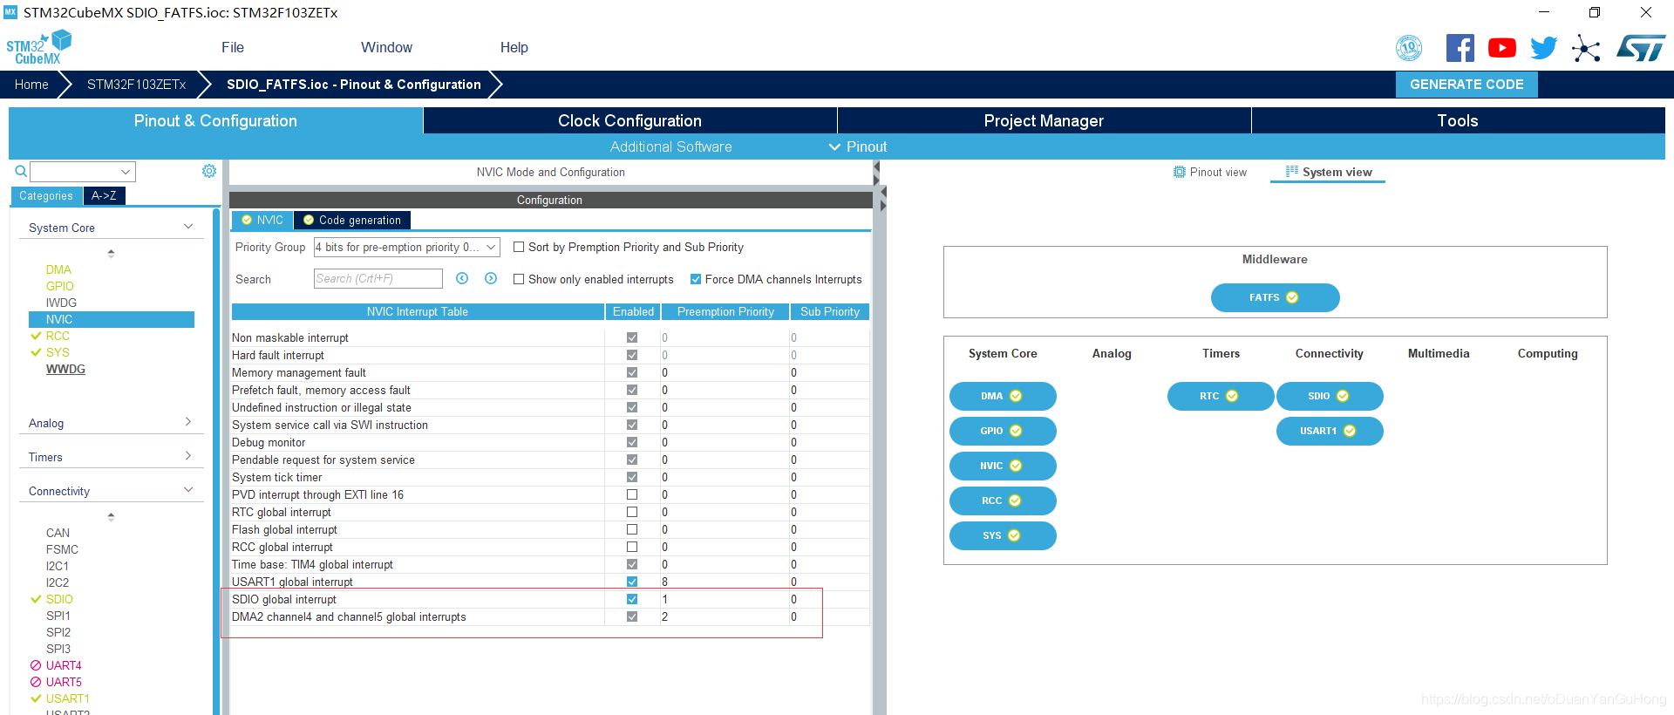Open the category search combo box
This screenshot has height=715, width=1674.
(x=83, y=172)
